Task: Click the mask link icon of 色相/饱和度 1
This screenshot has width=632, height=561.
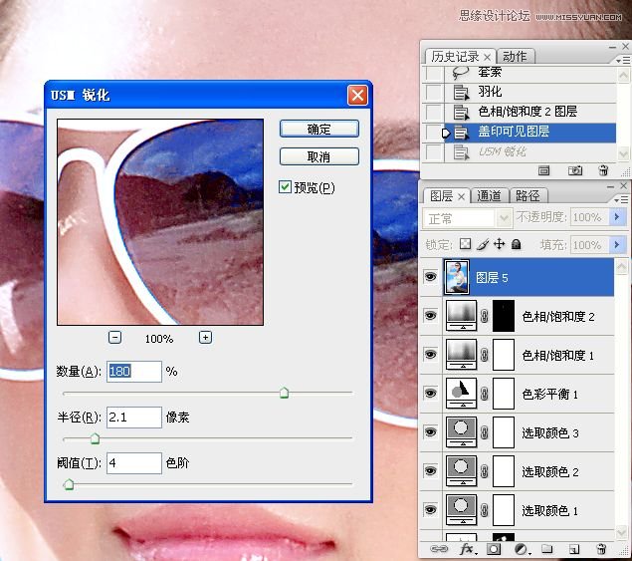Action: 485,355
